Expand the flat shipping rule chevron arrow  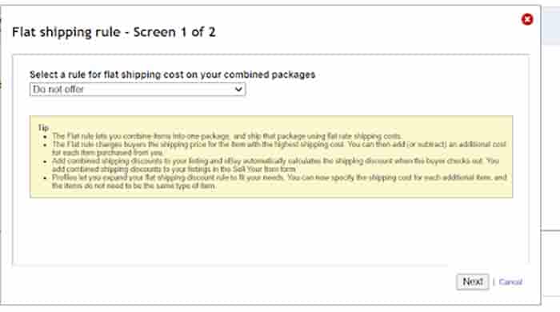tap(238, 90)
